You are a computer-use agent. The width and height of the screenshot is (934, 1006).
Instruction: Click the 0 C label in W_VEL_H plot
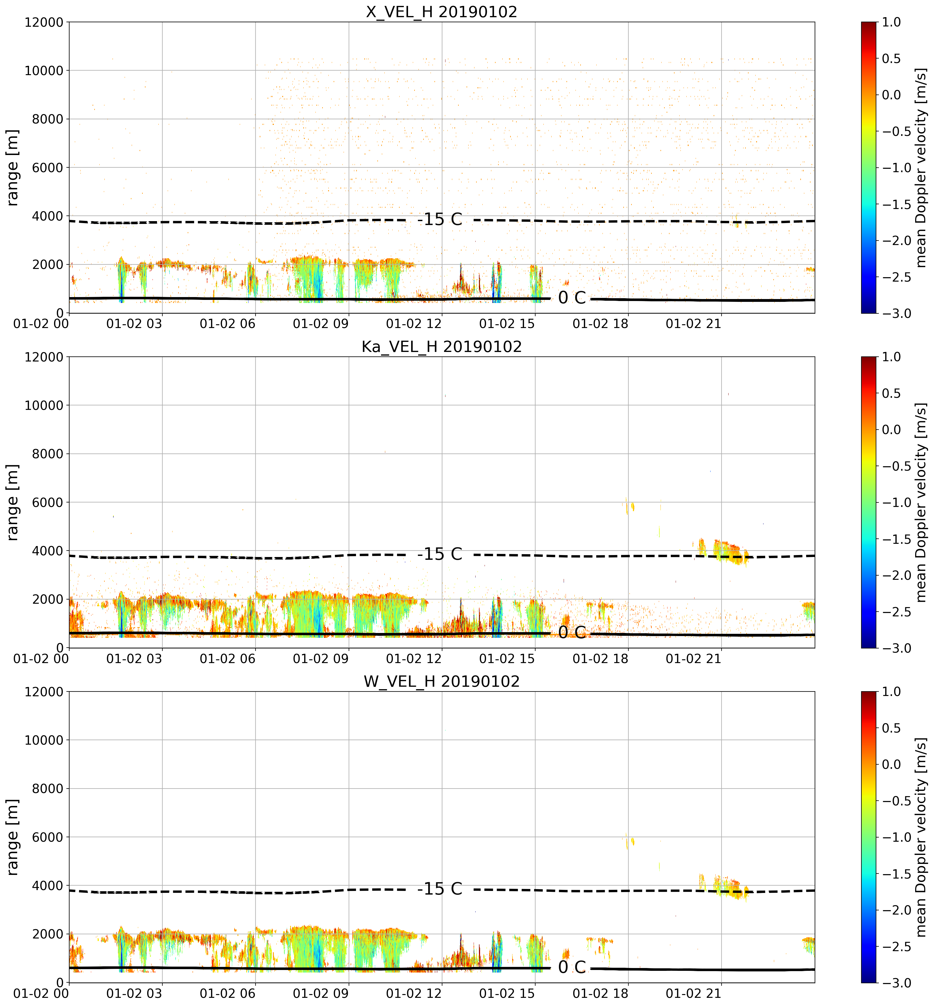(x=572, y=967)
